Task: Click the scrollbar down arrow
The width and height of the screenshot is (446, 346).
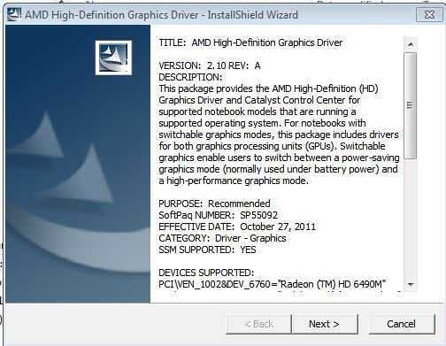Action: click(411, 284)
